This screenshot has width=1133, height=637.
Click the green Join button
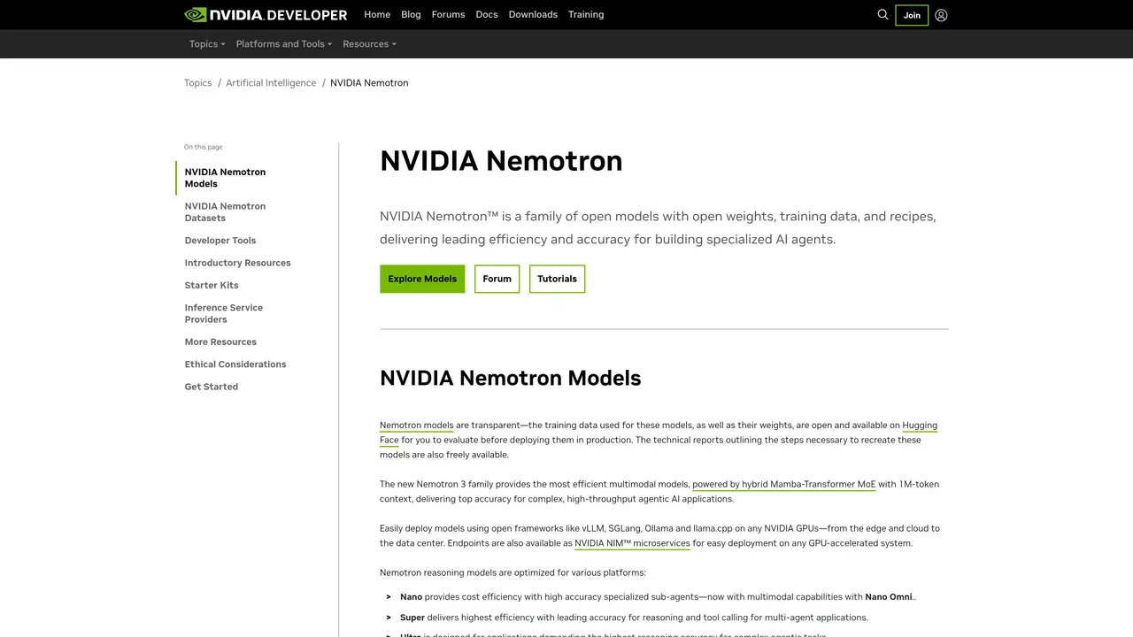[x=912, y=15]
